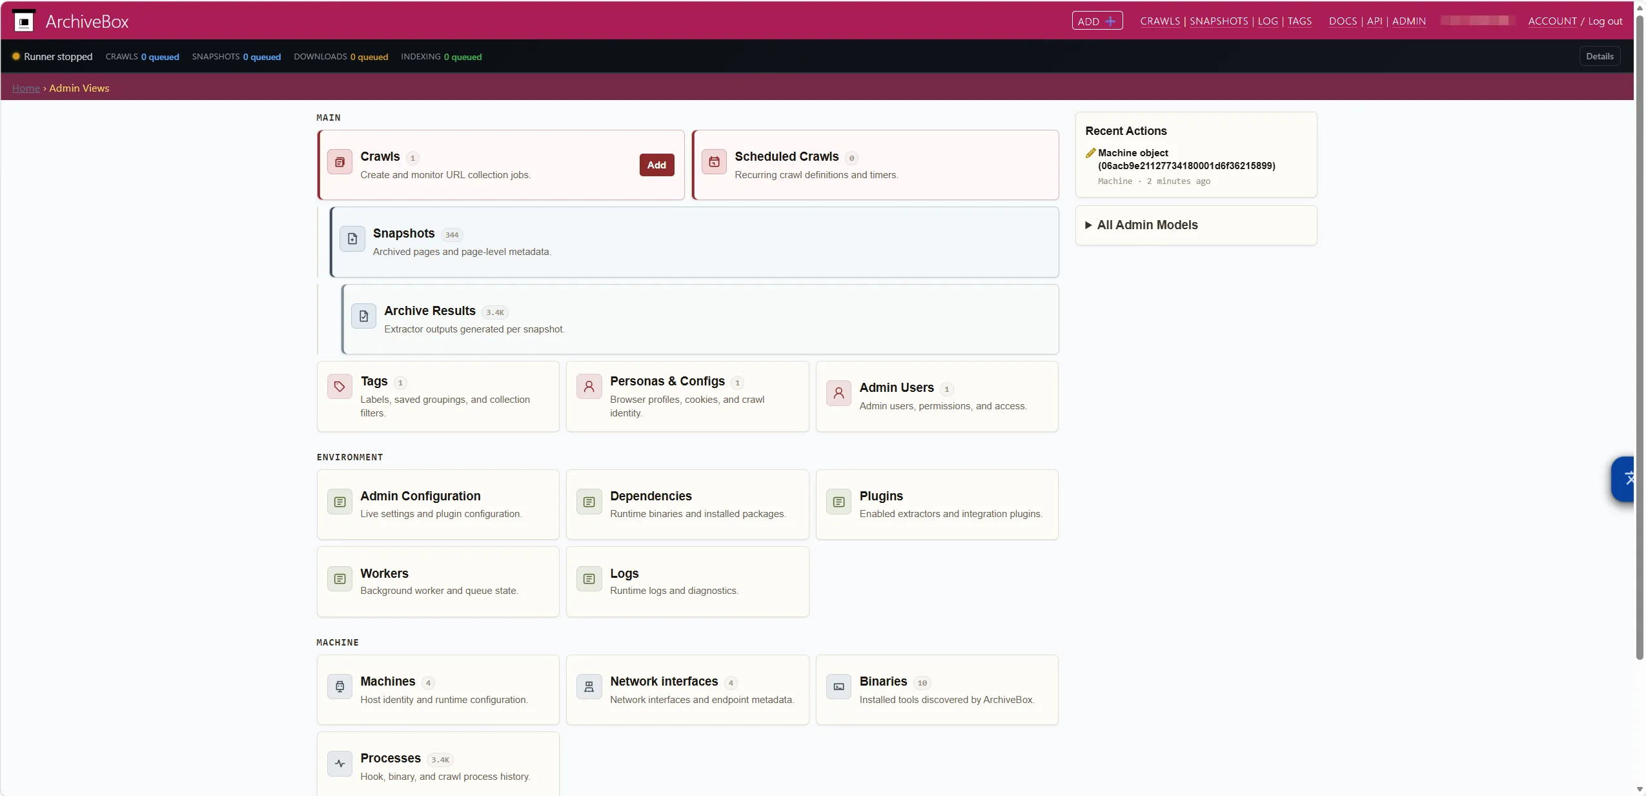This screenshot has width=1646, height=796.
Task: Click the Crawls card icon
Action: (340, 162)
